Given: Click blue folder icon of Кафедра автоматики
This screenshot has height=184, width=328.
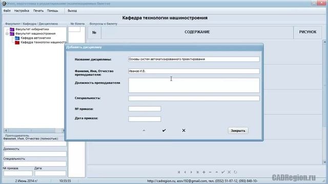Looking at the screenshot, I should (17, 38).
